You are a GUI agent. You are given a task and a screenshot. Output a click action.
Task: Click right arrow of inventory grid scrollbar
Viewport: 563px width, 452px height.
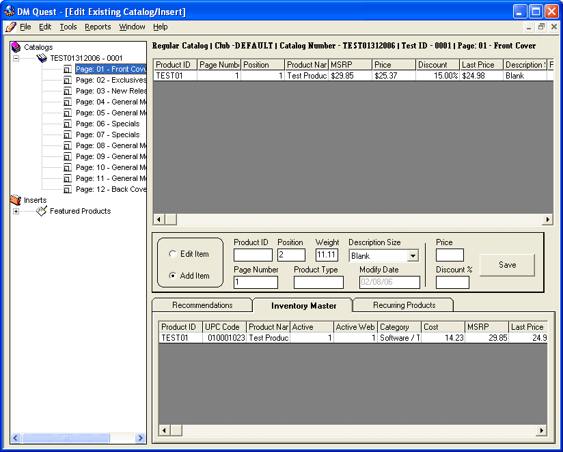coord(541,430)
